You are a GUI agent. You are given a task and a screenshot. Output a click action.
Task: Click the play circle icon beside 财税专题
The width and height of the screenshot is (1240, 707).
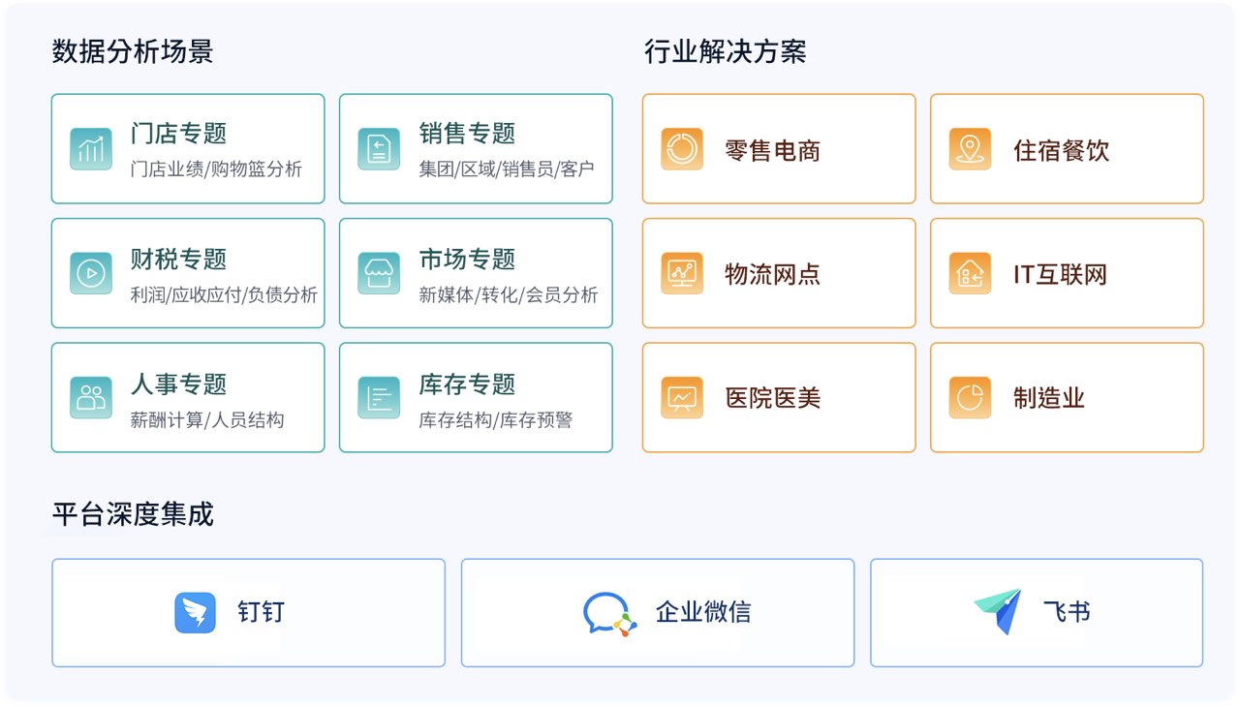click(x=91, y=273)
